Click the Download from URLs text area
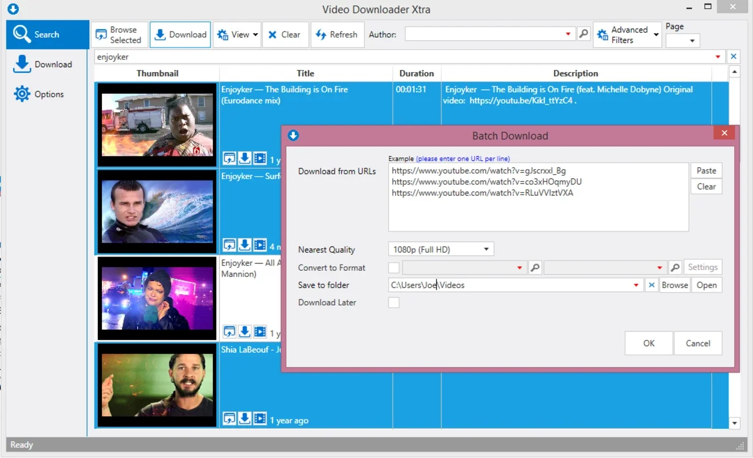The image size is (753, 458). (x=538, y=197)
